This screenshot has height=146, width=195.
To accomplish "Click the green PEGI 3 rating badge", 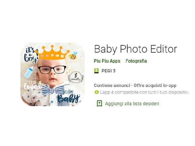I will pos(96,71).
